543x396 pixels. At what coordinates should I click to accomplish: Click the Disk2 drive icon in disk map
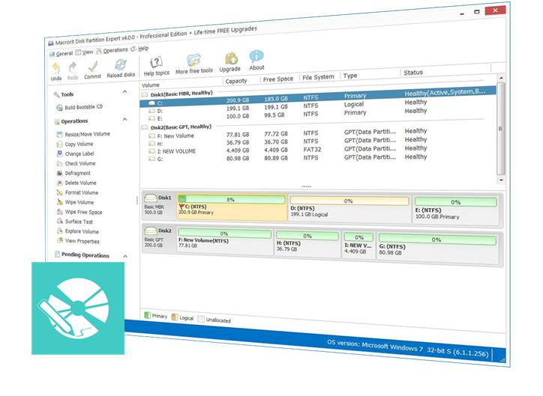(x=151, y=231)
